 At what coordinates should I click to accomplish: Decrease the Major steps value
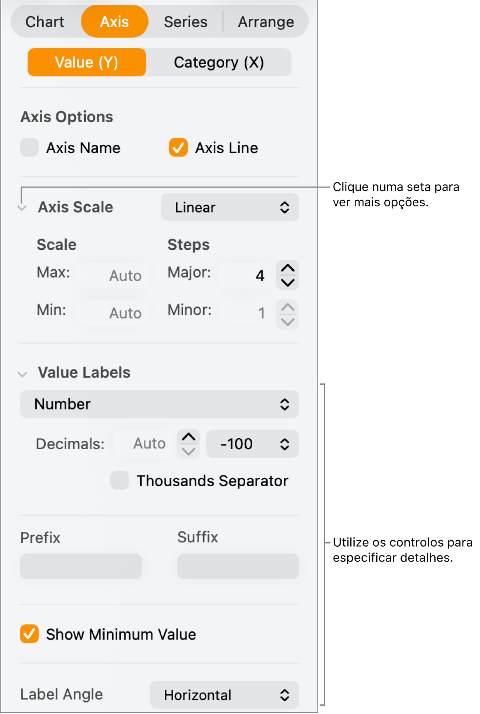pos(287,282)
